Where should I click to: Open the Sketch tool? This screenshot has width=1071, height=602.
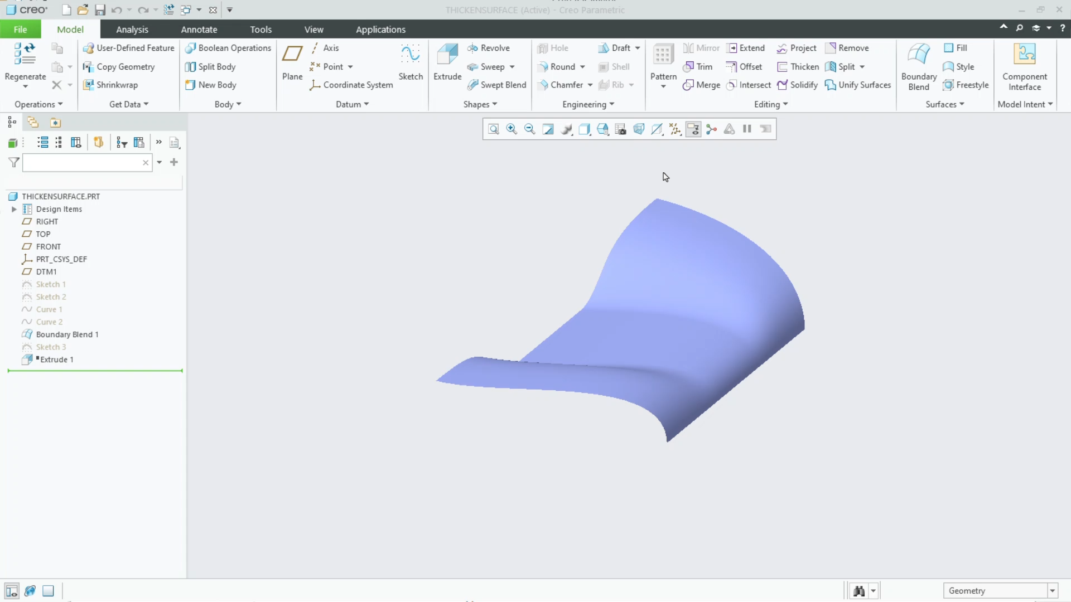coord(411,62)
